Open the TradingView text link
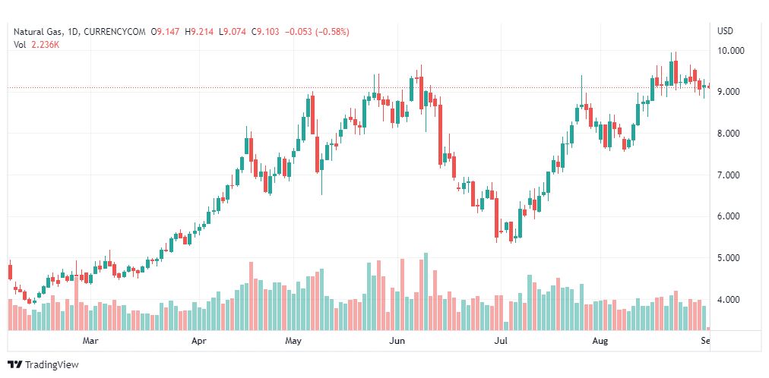Screen dimensions: 769x378 tap(52, 365)
